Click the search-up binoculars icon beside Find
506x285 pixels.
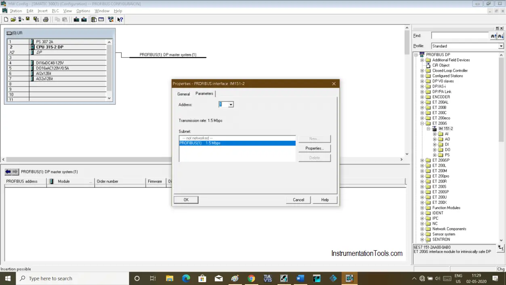[x=493, y=36]
